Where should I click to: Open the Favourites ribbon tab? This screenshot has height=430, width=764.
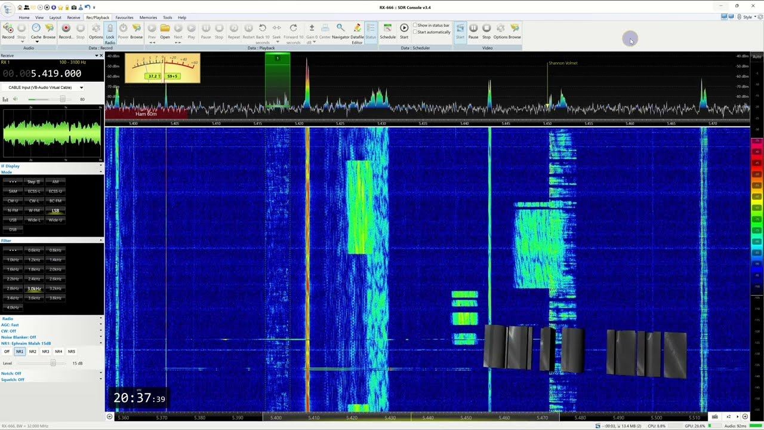tap(124, 17)
